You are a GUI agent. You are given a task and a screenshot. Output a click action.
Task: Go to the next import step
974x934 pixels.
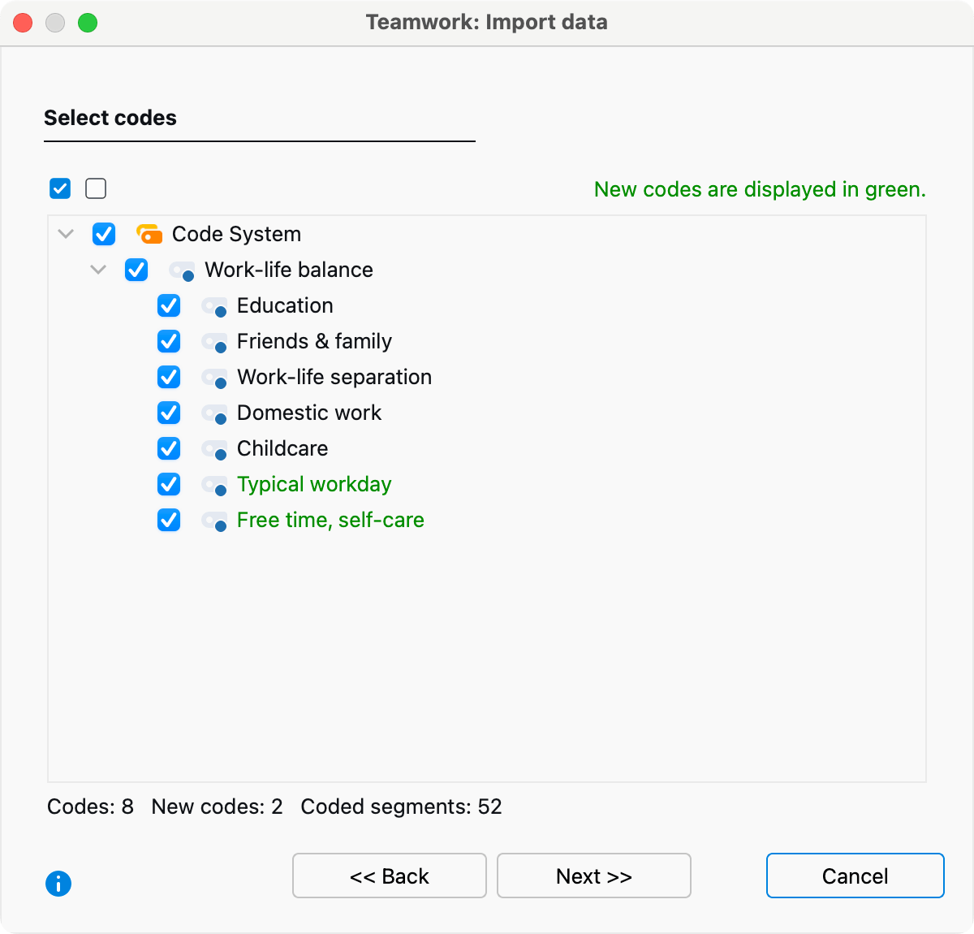(593, 876)
